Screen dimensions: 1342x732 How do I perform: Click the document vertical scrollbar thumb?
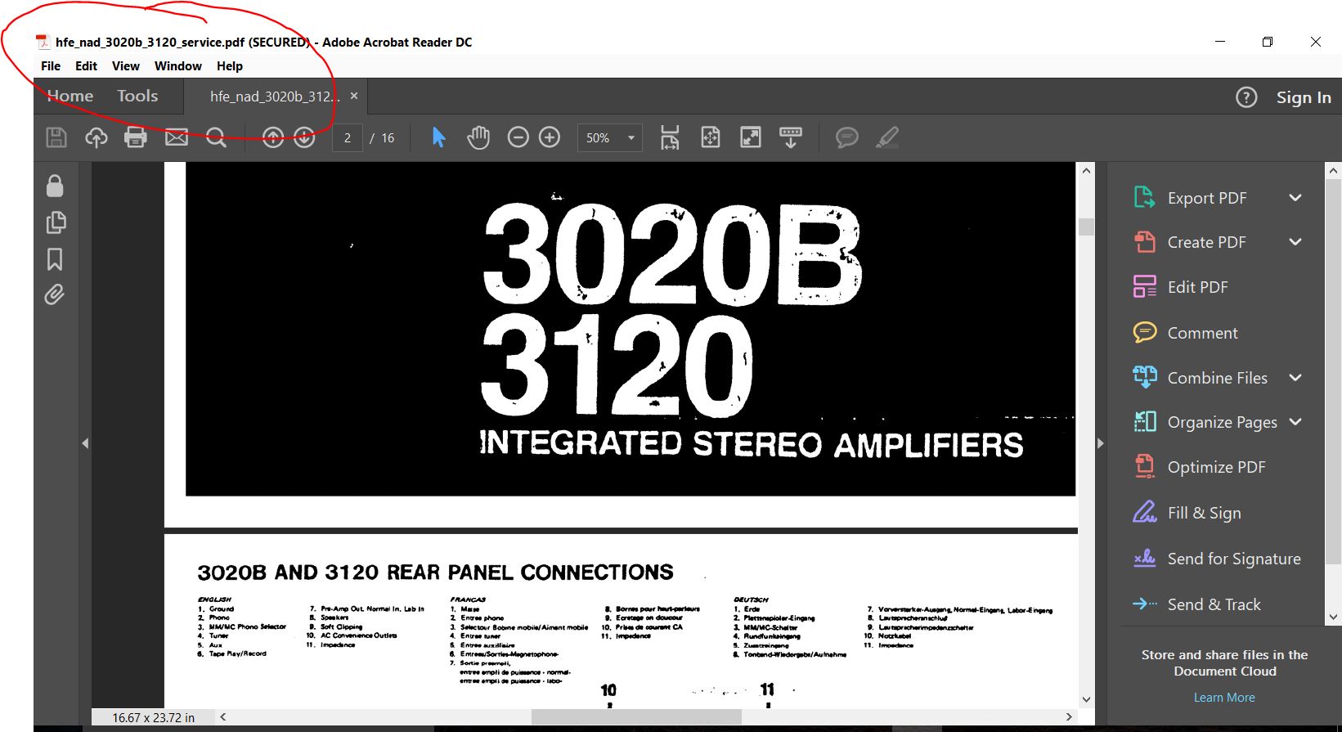pos(1086,227)
